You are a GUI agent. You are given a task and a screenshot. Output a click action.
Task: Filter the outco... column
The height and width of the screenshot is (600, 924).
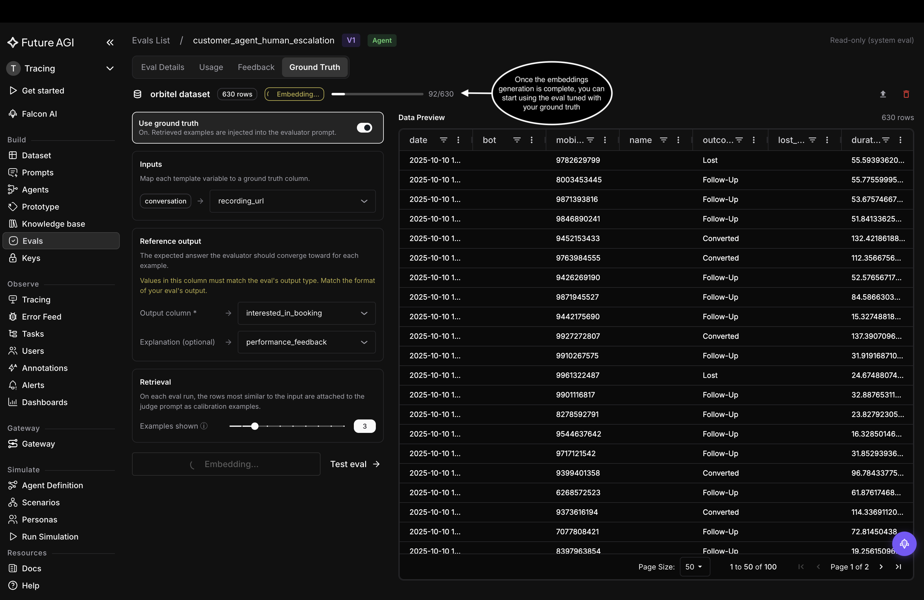pyautogui.click(x=739, y=140)
